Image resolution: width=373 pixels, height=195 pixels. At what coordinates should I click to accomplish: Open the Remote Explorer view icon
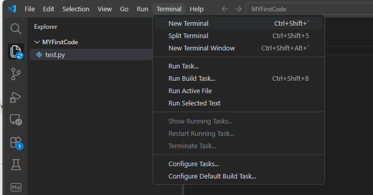click(16, 120)
